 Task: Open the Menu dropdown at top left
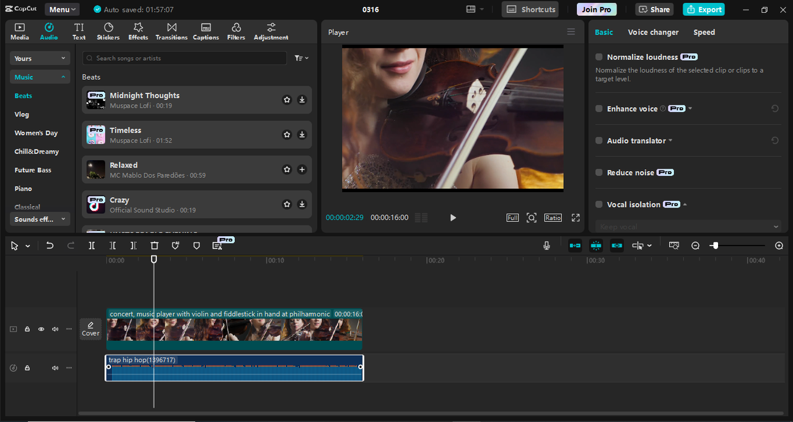(x=62, y=9)
